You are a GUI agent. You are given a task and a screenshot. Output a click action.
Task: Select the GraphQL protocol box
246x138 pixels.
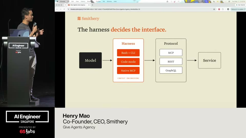[x=171, y=70]
